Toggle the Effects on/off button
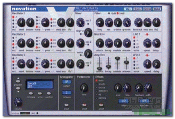This screenshot has height=119, width=175. (x=101, y=105)
